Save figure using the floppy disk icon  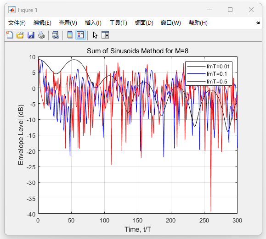pyautogui.click(x=31, y=35)
